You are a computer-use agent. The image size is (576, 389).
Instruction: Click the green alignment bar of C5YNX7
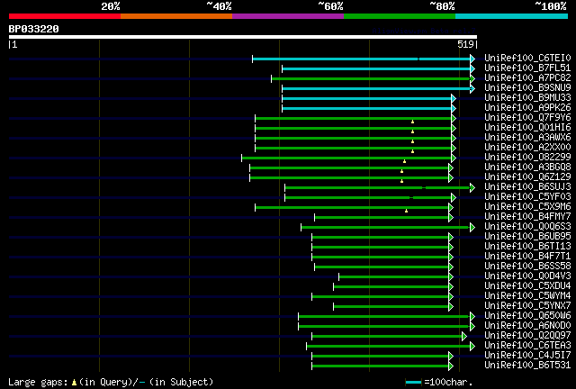click(x=391, y=307)
